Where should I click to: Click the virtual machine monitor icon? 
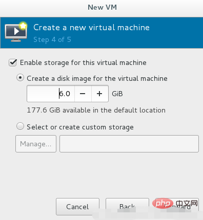coord(16,32)
